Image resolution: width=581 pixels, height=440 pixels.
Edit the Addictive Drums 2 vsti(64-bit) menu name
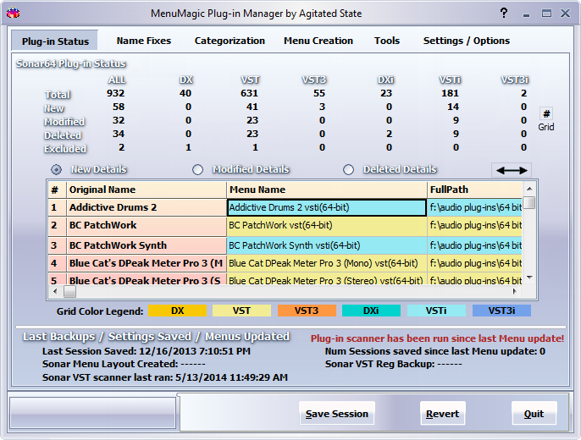pos(326,207)
